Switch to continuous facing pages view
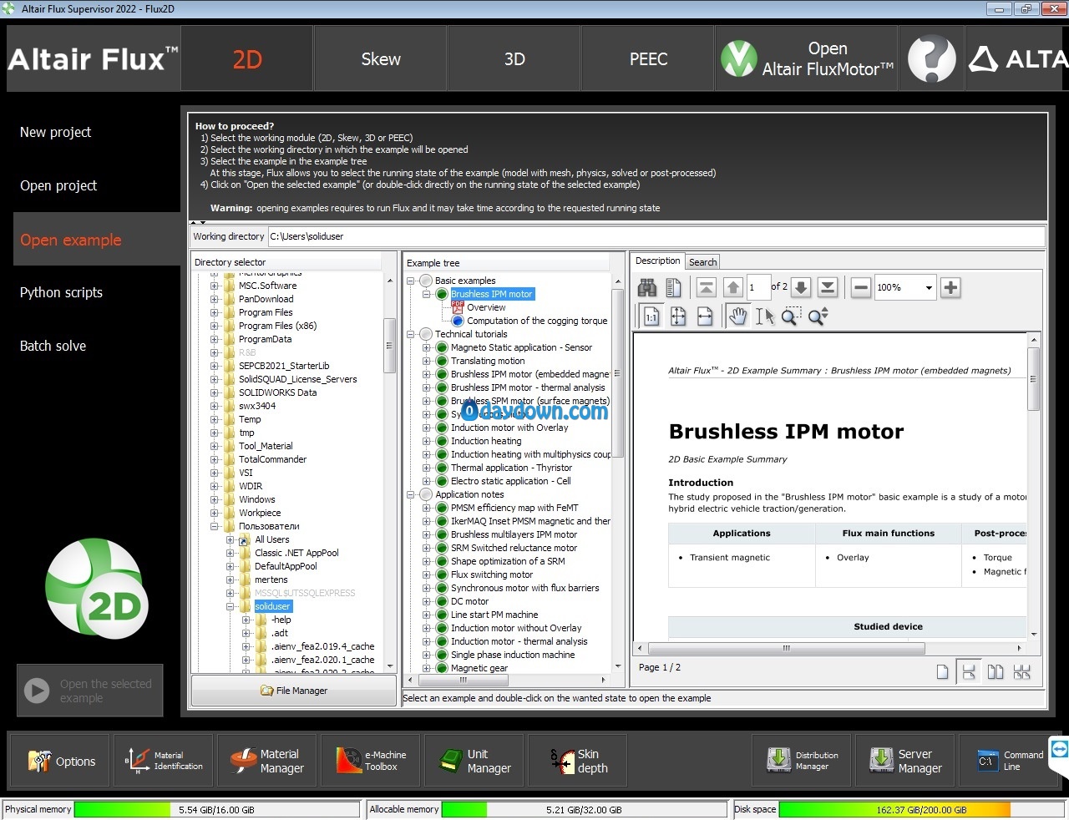This screenshot has height=820, width=1069. pyautogui.click(x=1021, y=672)
